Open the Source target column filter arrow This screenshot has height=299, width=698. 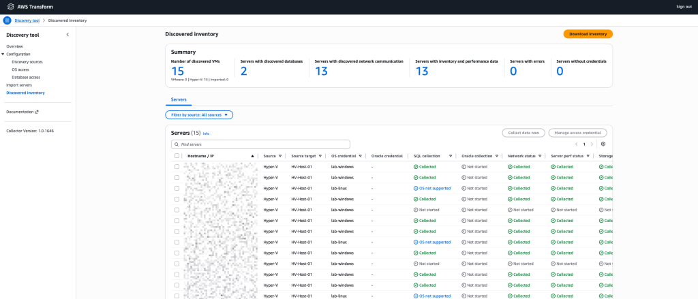click(x=322, y=156)
